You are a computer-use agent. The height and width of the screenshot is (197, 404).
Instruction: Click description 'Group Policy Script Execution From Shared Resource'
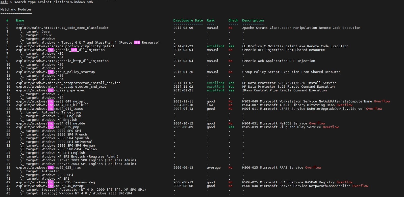291,72
